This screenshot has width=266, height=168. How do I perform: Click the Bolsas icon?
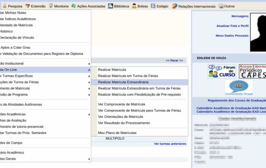pyautogui.click(x=134, y=6)
